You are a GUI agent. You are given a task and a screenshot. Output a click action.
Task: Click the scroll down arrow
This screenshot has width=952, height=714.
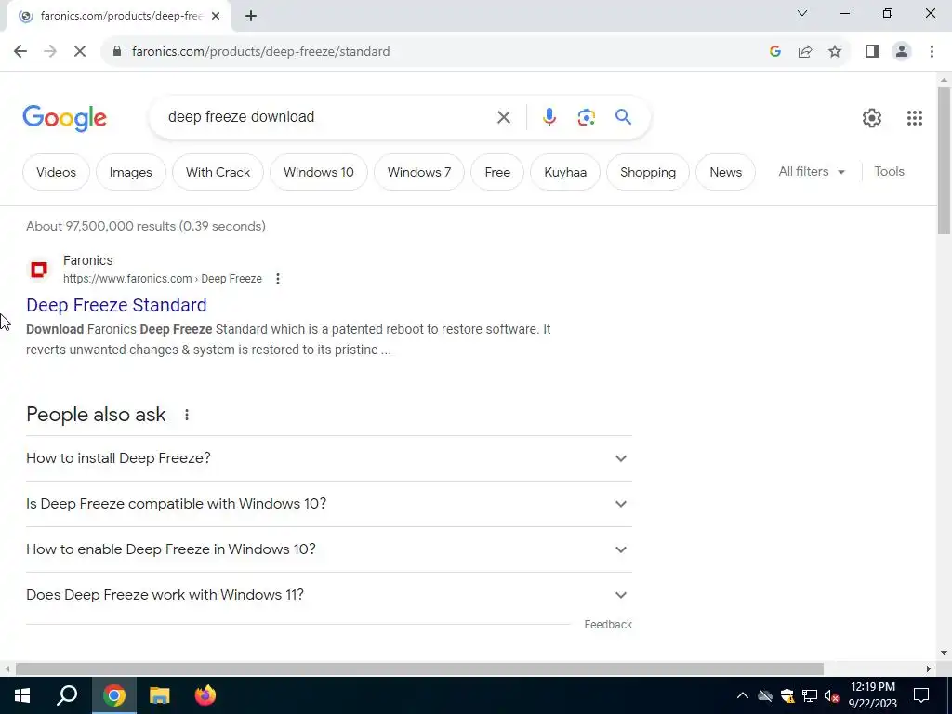click(x=944, y=653)
